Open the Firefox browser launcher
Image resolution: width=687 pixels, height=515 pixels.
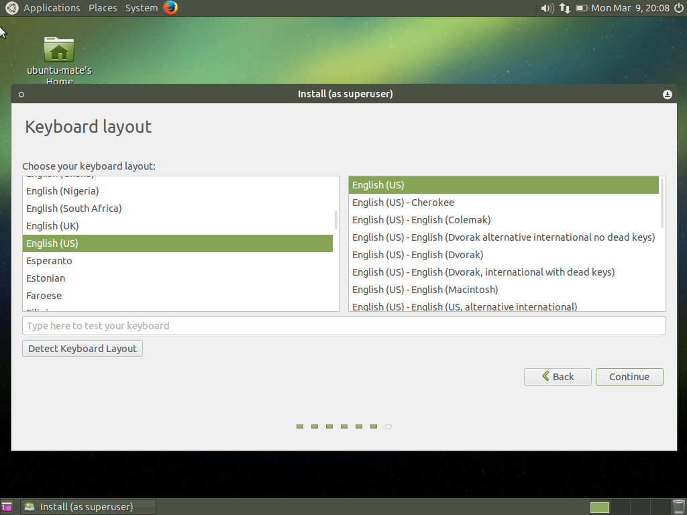[x=170, y=8]
